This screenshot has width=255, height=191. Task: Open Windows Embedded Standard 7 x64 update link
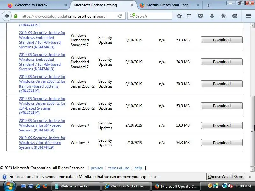pos(42,40)
